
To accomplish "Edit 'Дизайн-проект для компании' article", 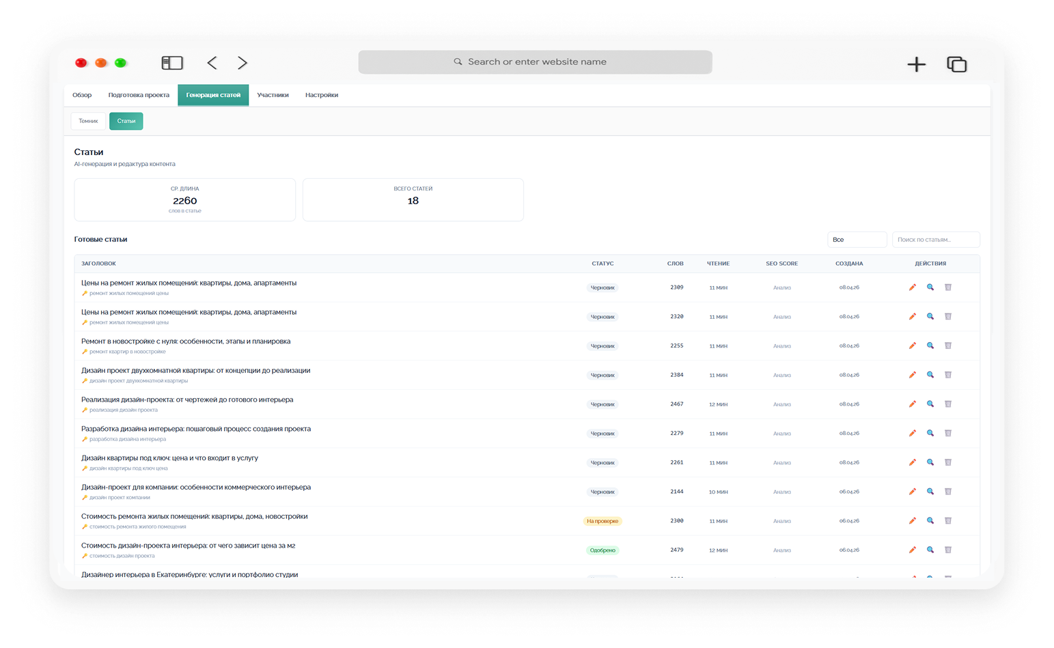I will [x=912, y=492].
